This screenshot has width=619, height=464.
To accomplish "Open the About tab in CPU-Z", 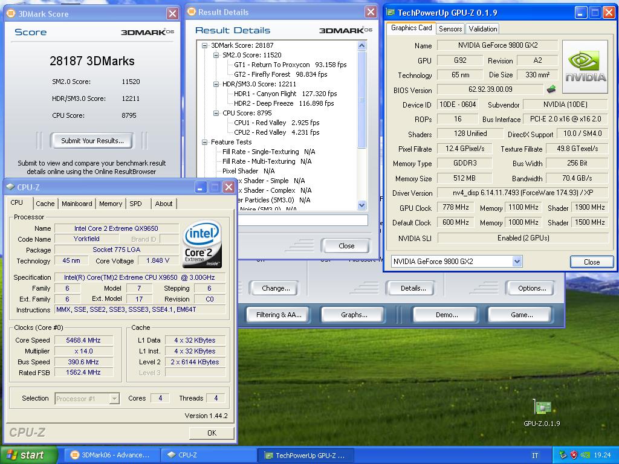I will (164, 204).
